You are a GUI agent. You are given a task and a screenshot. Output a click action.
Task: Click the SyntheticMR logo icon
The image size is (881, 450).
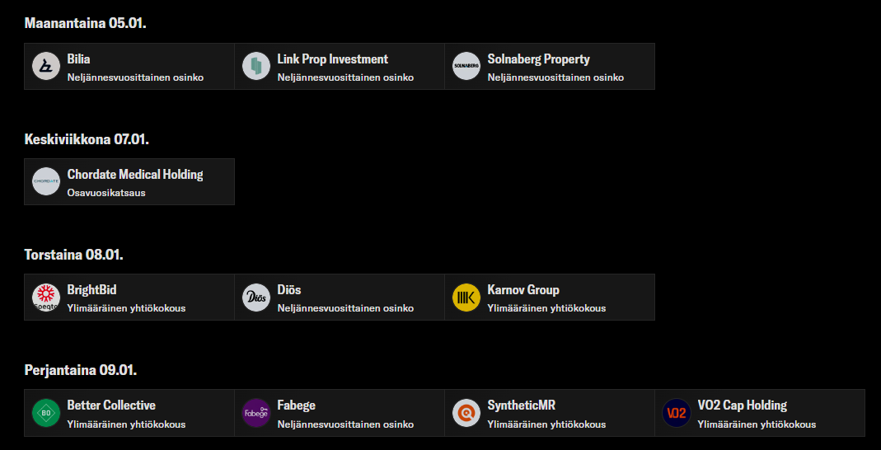[466, 413]
